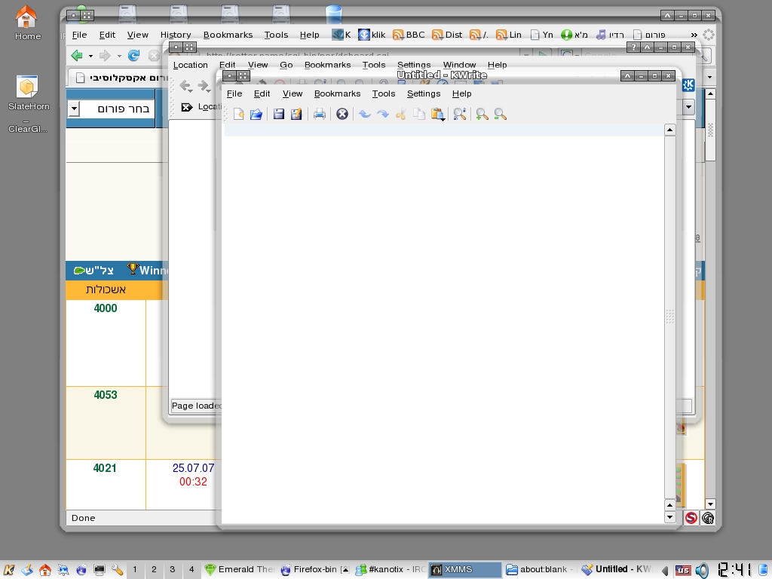Image resolution: width=772 pixels, height=579 pixels.
Task: Click KWrite's Paste clipboard icon
Action: point(437,115)
